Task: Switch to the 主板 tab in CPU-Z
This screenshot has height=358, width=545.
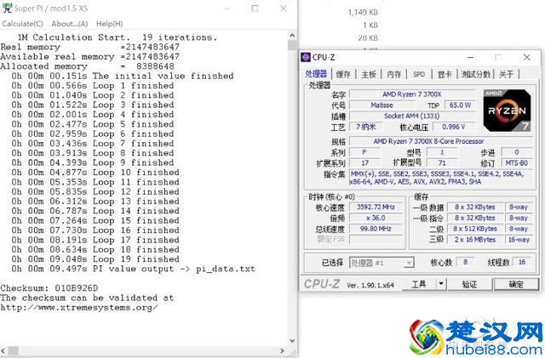Action: (x=369, y=74)
